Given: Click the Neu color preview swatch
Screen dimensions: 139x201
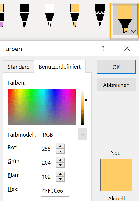Looking at the screenshot, I should tap(116, 175).
